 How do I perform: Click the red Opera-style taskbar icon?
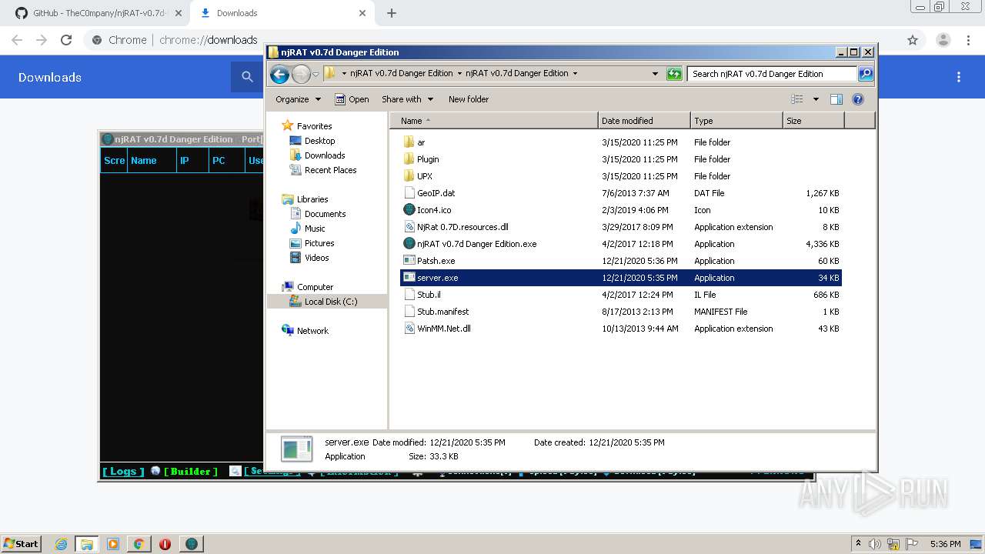pos(165,544)
